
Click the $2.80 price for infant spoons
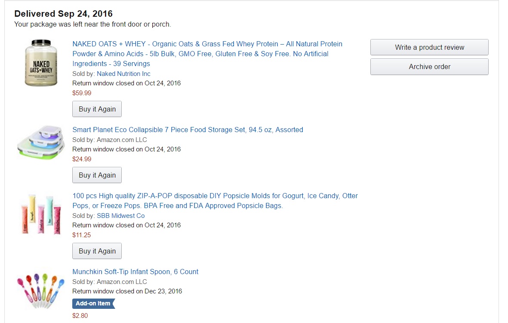click(x=80, y=316)
